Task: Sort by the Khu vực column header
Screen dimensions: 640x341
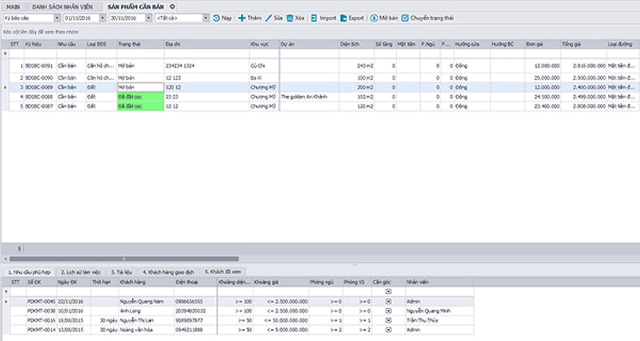Action: pyautogui.click(x=264, y=44)
